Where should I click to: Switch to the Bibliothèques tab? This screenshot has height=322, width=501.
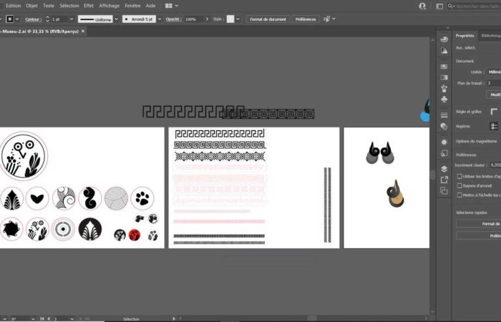coord(491,35)
